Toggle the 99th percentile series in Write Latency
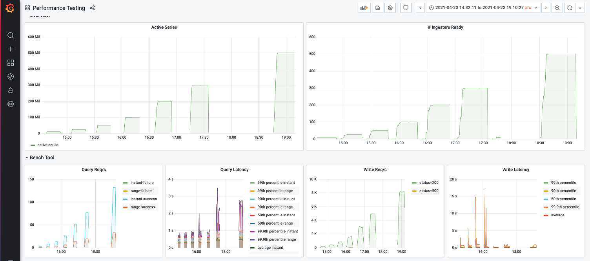 coord(564,182)
